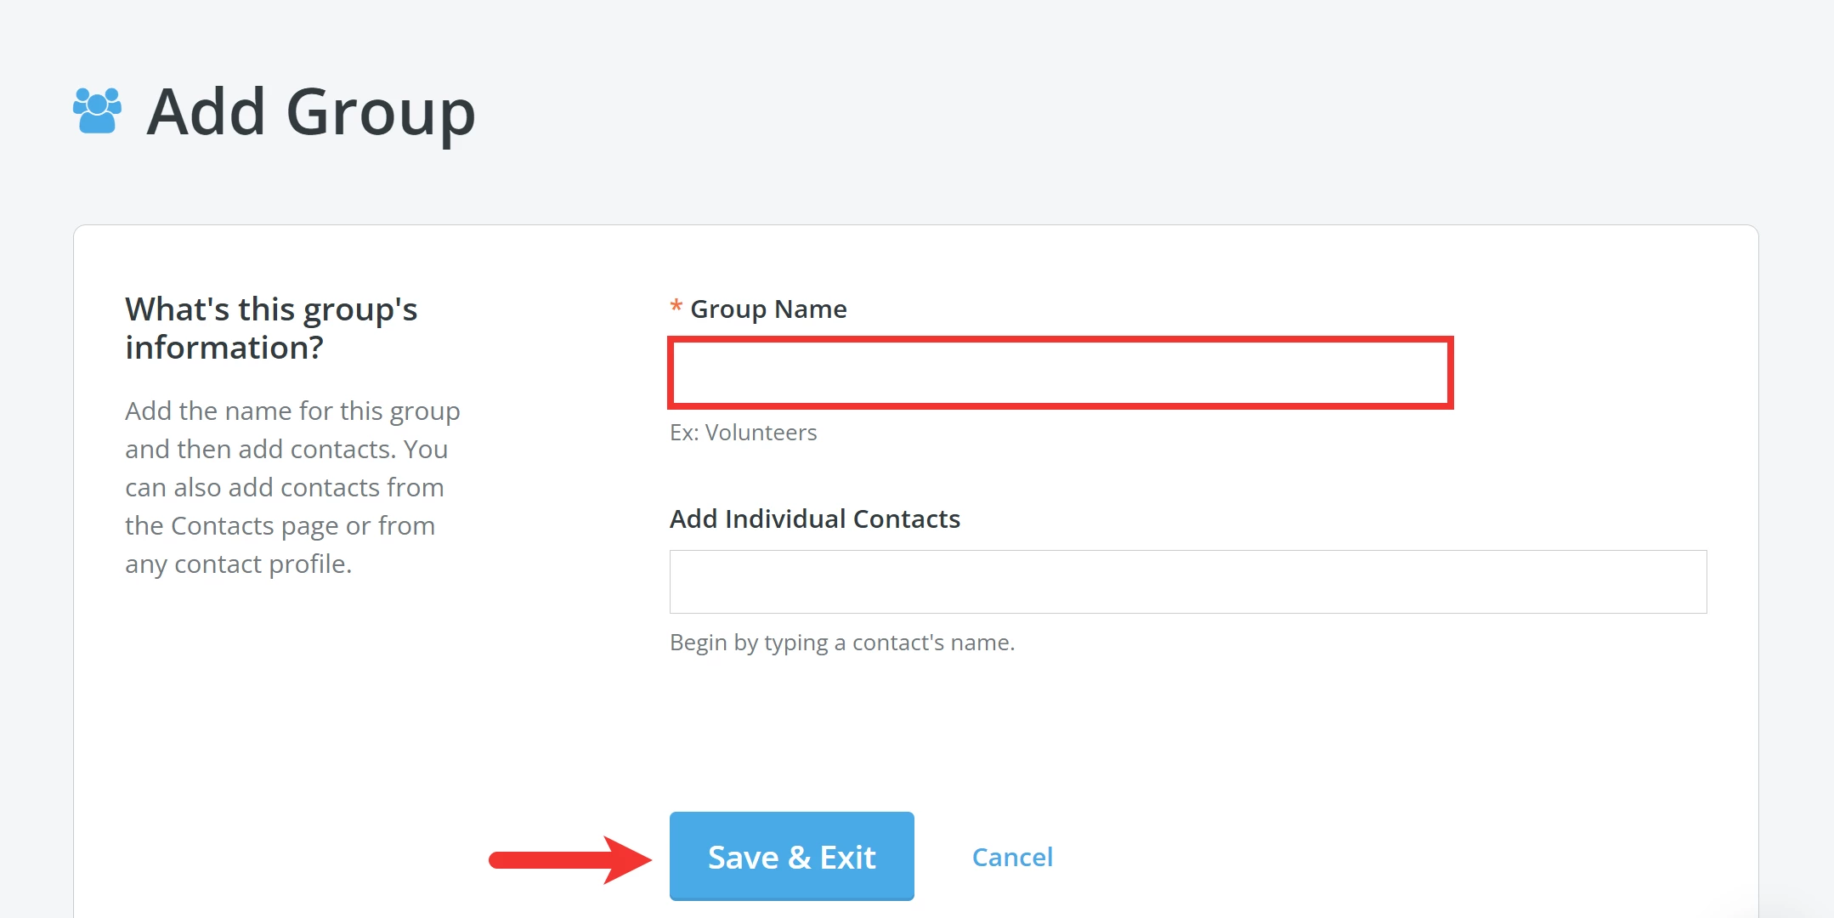Cancel group creation via Cancel text
This screenshot has width=1834, height=918.
[x=1011, y=857]
